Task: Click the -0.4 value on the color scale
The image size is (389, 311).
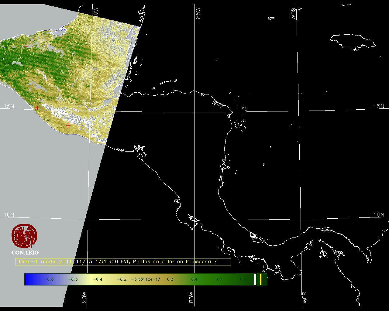Action: point(97,279)
